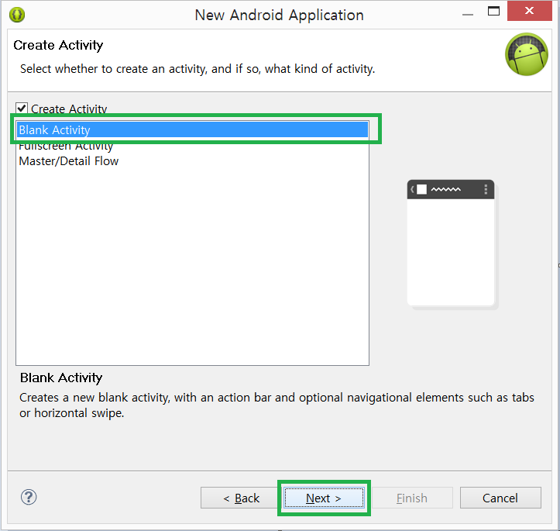Maximize the New Android Application dialog
This screenshot has height=531, width=560.
click(x=493, y=12)
